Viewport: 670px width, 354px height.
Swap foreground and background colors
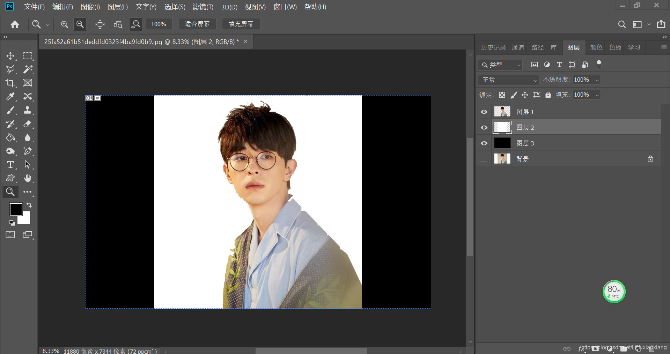[29, 205]
